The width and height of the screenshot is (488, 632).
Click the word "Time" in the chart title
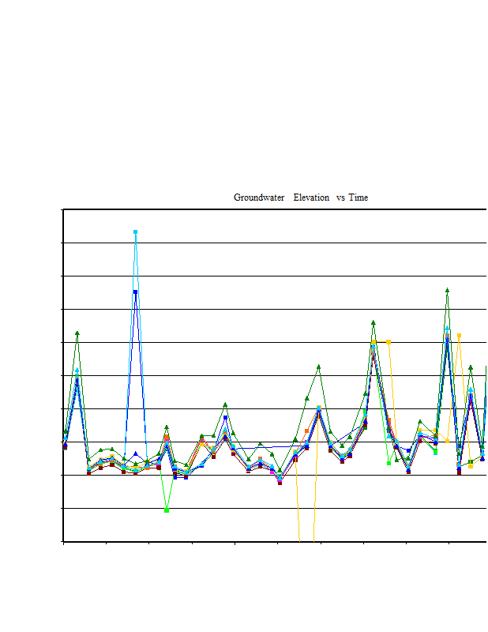pos(358,197)
